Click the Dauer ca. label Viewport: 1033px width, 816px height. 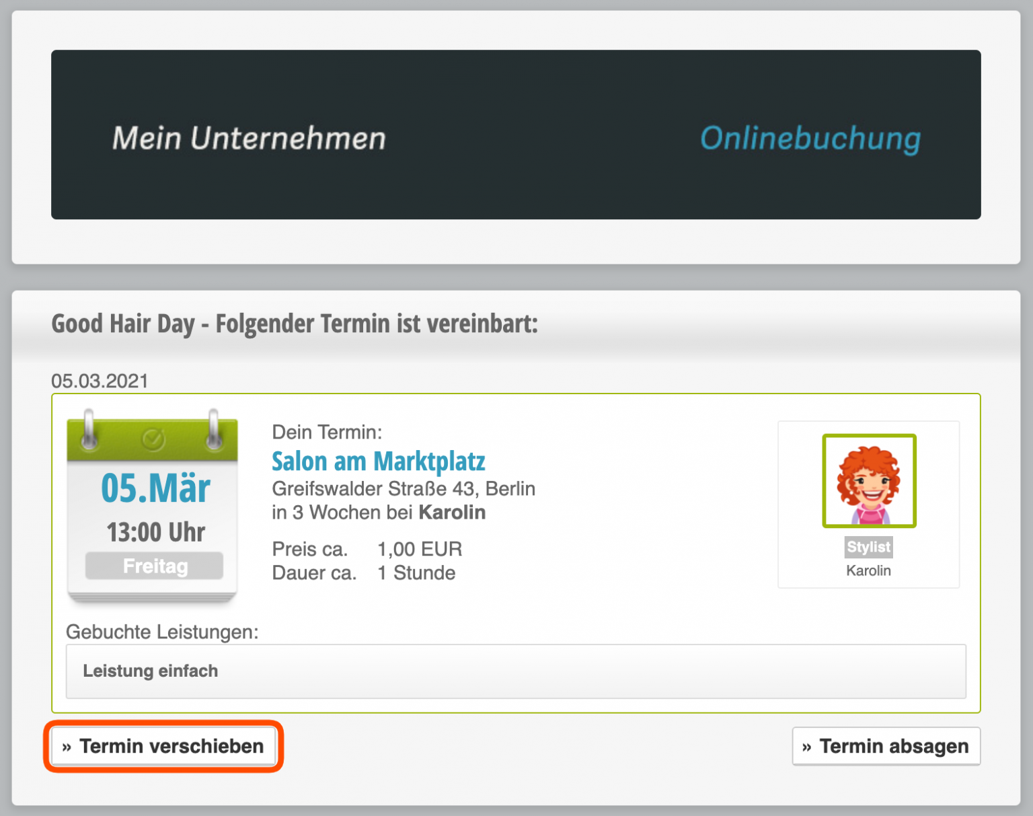[314, 573]
